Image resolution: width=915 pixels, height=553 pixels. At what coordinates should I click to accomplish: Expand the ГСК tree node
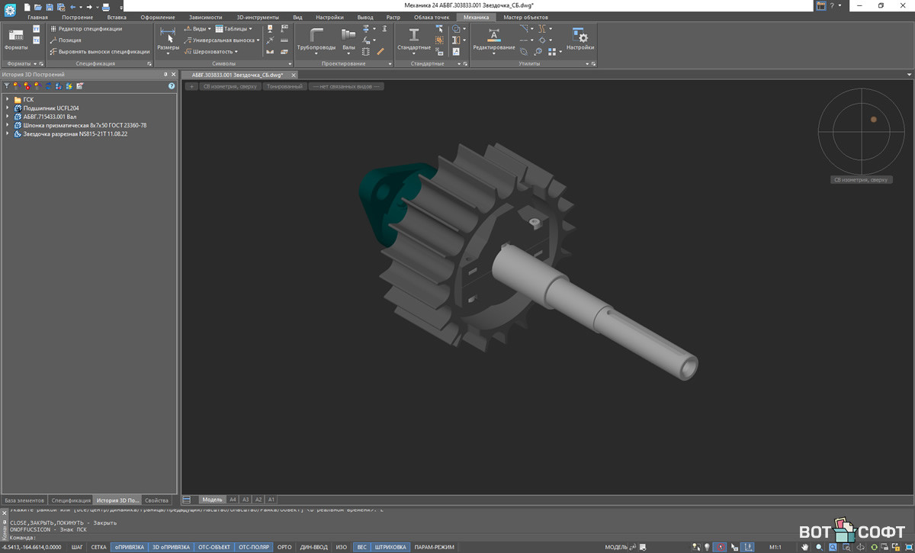click(x=7, y=100)
